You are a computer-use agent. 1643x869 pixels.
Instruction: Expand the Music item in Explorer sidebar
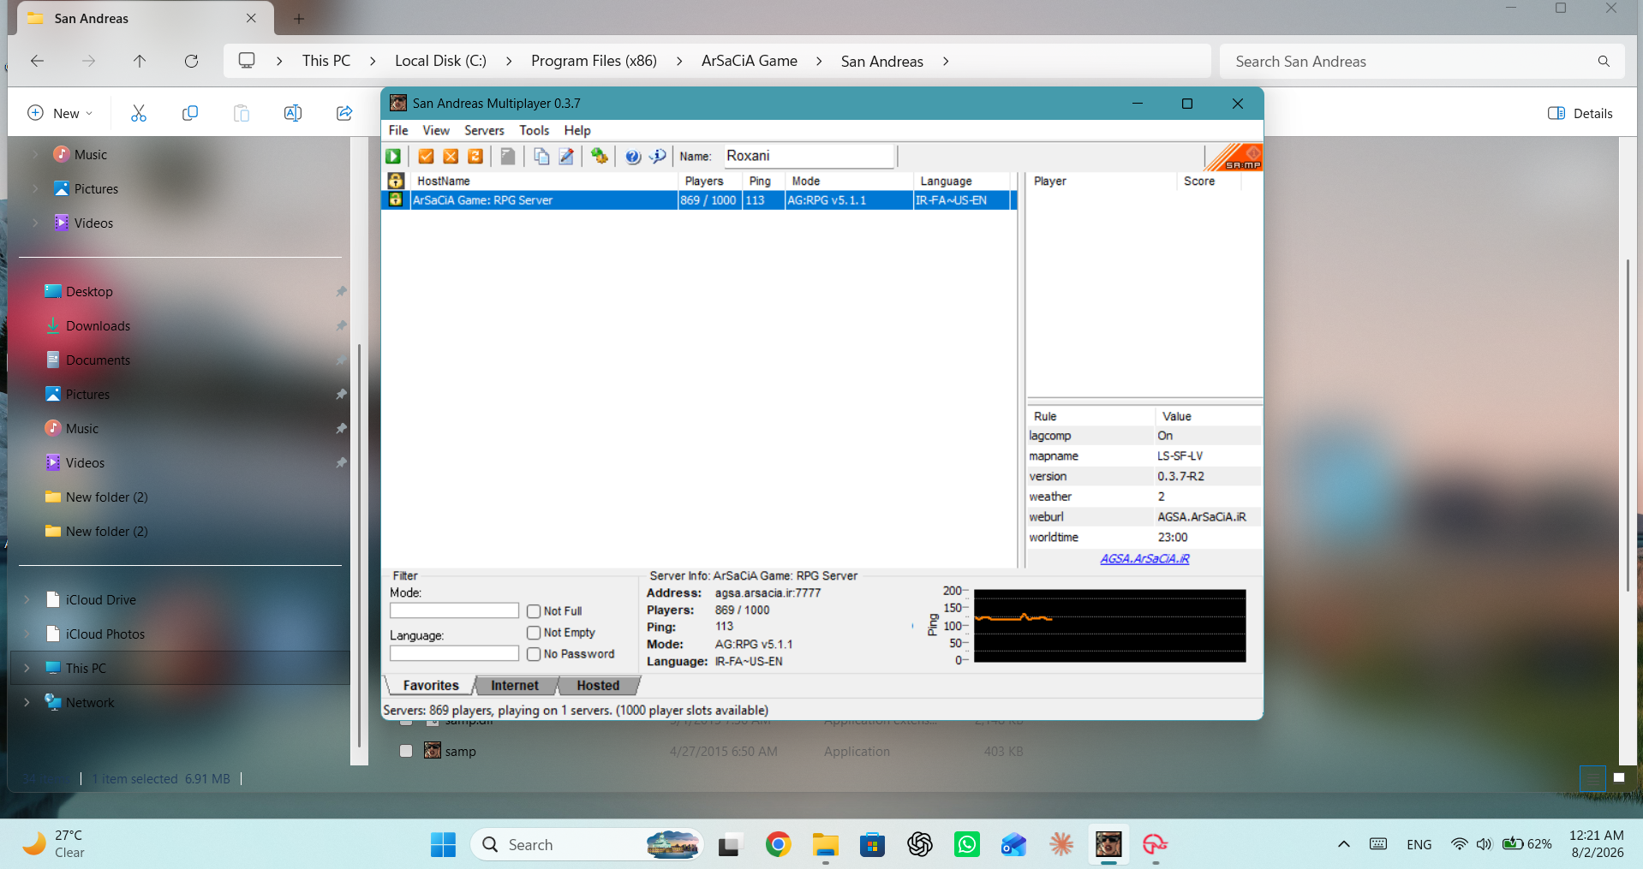tap(35, 154)
